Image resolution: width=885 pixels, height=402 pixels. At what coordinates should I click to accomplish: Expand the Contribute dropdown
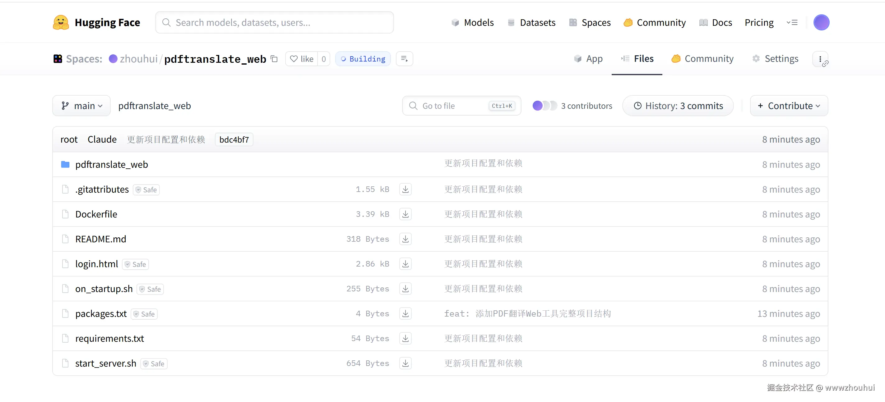pos(789,106)
